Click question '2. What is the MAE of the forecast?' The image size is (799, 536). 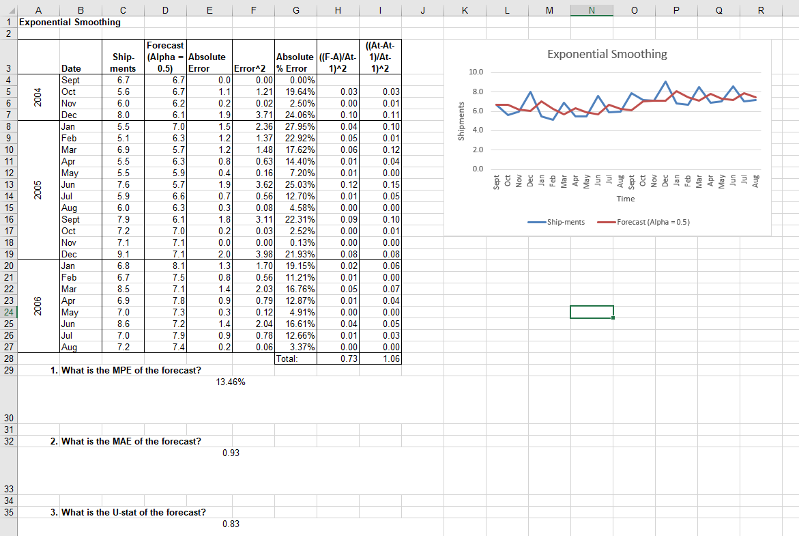(x=126, y=441)
